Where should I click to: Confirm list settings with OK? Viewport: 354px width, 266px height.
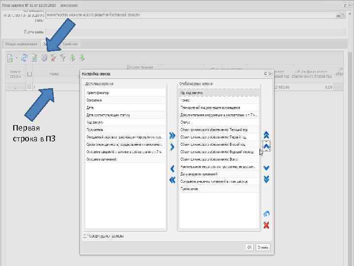(x=249, y=247)
